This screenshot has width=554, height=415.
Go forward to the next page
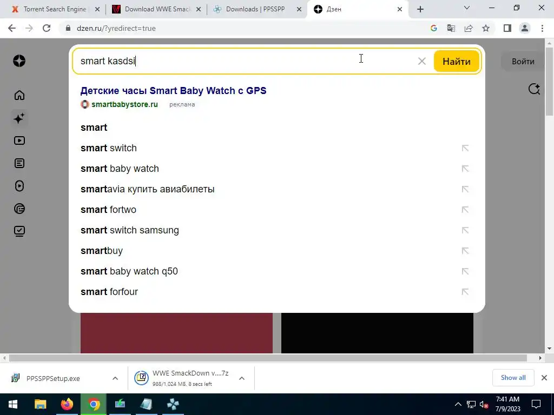(x=29, y=28)
